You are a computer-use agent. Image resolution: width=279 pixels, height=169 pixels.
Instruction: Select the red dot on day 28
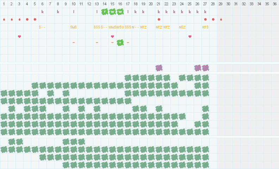pos(213,19)
